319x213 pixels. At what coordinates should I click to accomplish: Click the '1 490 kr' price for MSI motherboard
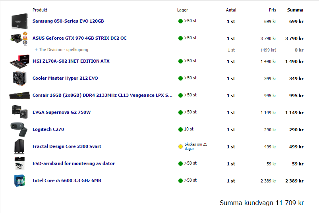click(268, 61)
